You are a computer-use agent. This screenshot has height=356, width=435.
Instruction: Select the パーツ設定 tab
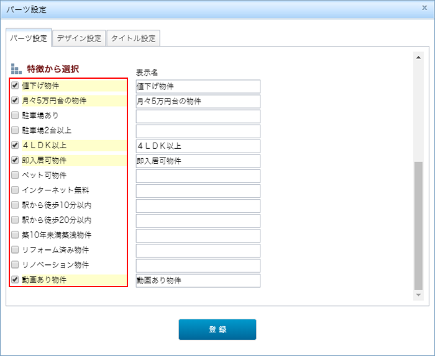[28, 38]
